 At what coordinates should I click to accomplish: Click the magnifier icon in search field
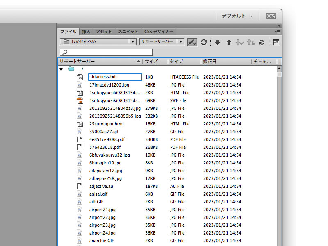65,52
